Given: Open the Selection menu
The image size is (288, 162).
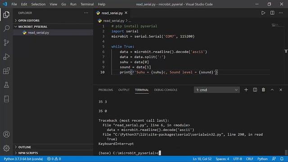Looking at the screenshot, I should 38,4.
